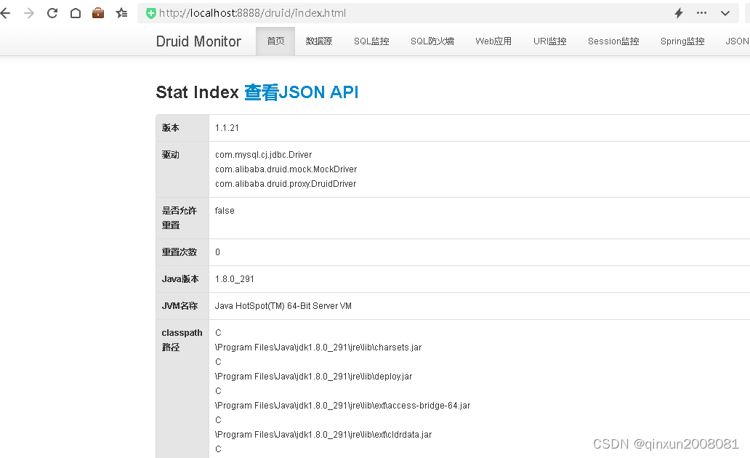
Task: Reload the page with the refresh icon
Action: 52,13
